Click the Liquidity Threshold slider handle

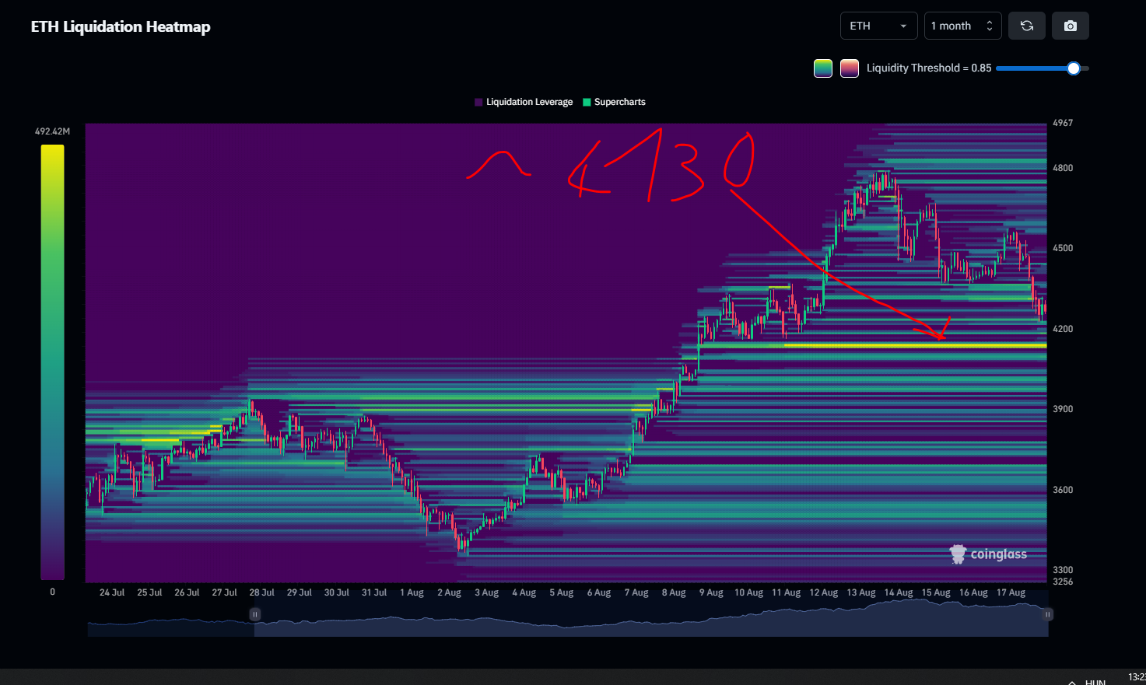1074,68
